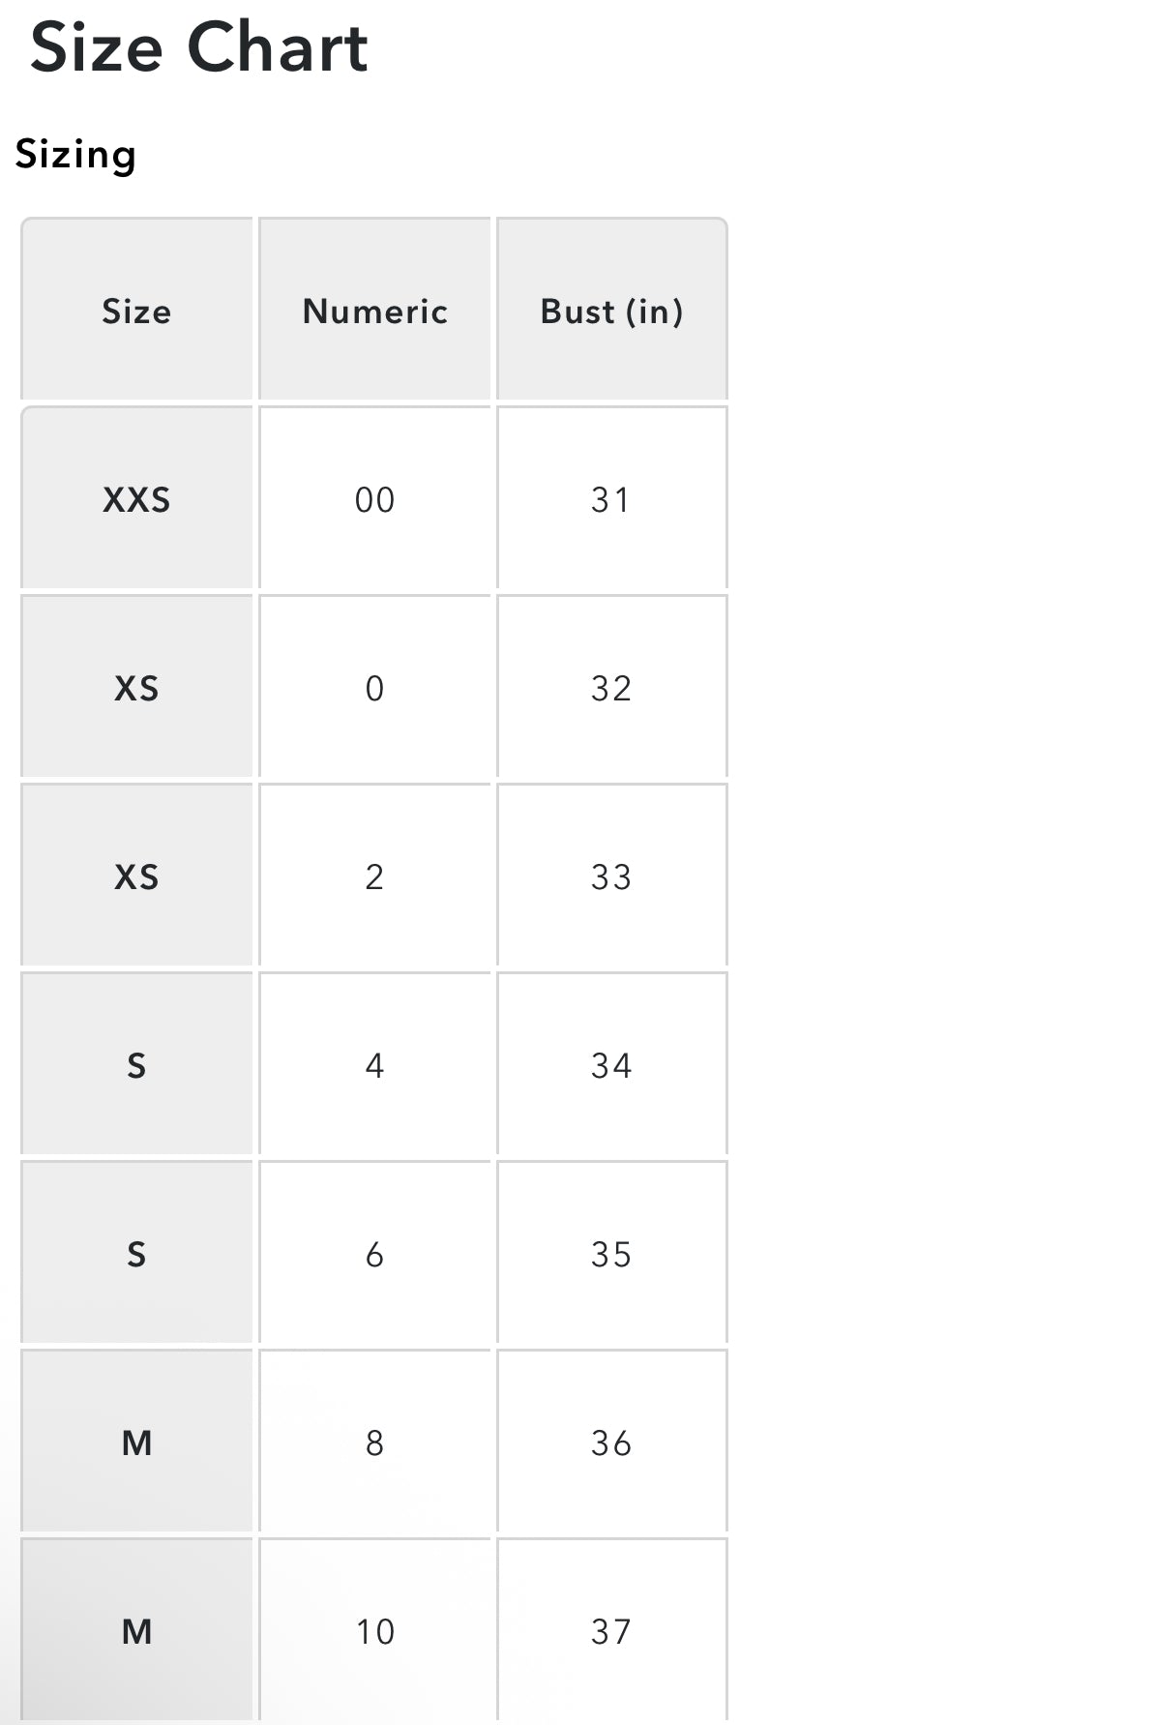This screenshot has height=1725, width=1155.
Task: Click the Size Chart heading
Action: [199, 46]
